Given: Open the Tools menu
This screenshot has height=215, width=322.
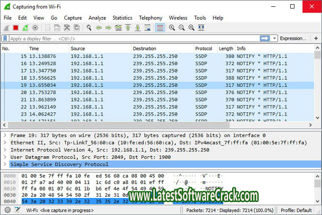Looking at the screenshot, I should (x=200, y=18).
